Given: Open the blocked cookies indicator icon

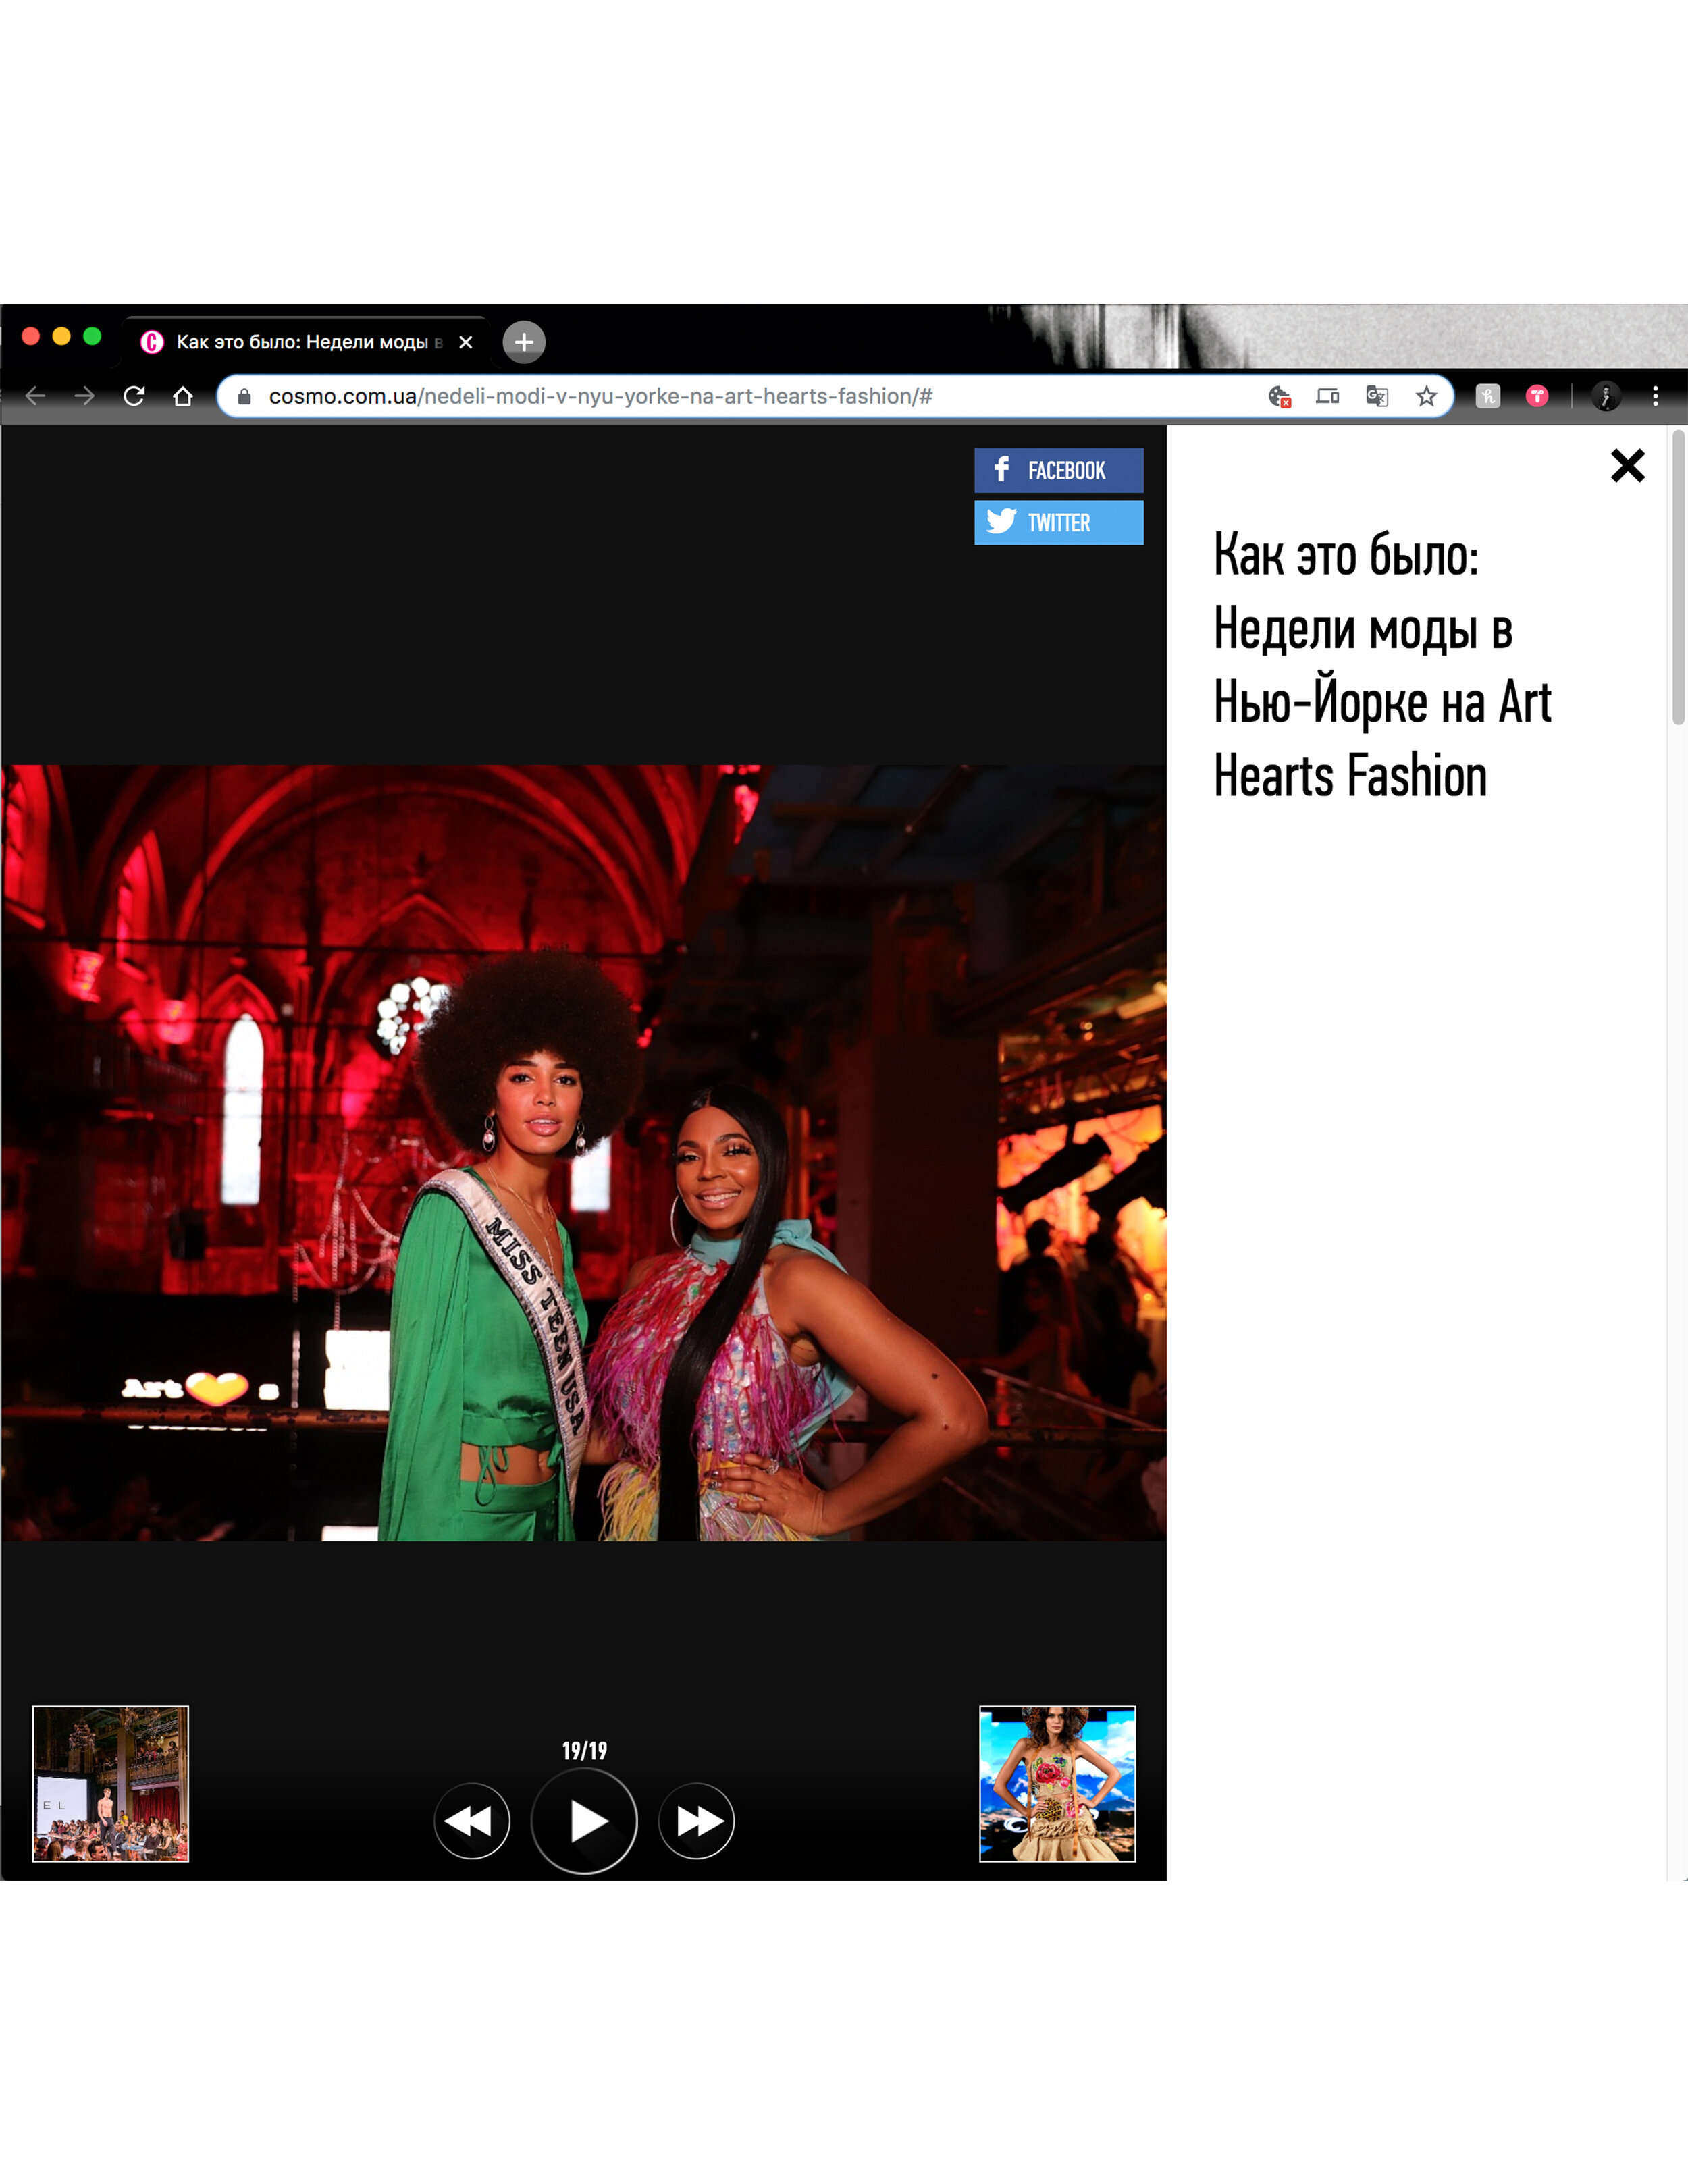Looking at the screenshot, I should coord(1279,396).
